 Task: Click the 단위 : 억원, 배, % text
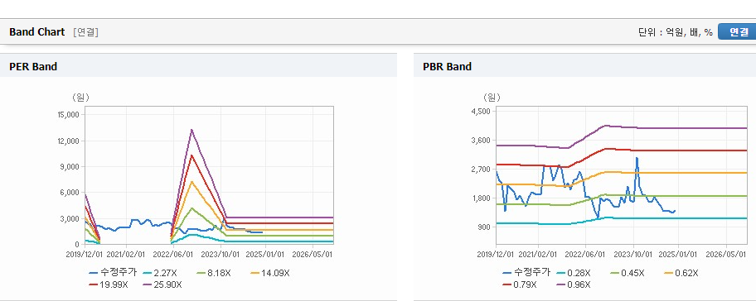pos(676,32)
